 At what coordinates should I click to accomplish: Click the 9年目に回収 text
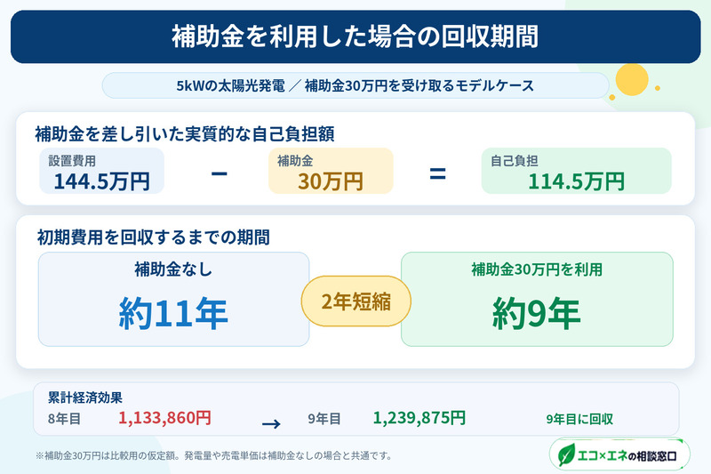pos(579,419)
